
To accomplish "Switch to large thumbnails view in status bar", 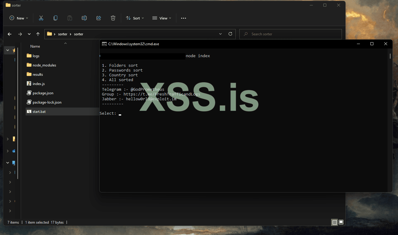I will 341,222.
